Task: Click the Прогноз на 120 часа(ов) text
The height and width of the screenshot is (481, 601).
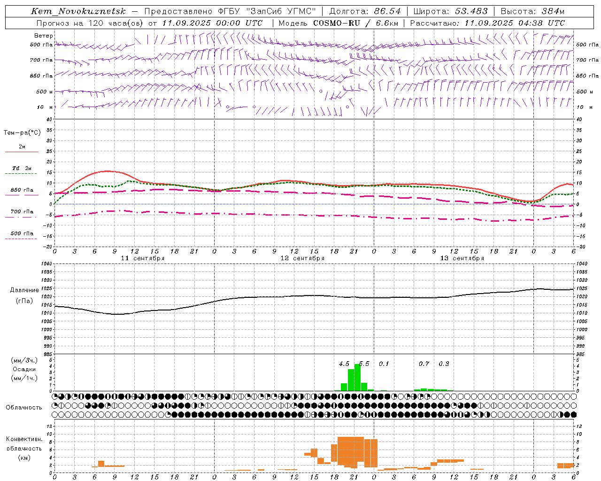Action: click(x=90, y=23)
